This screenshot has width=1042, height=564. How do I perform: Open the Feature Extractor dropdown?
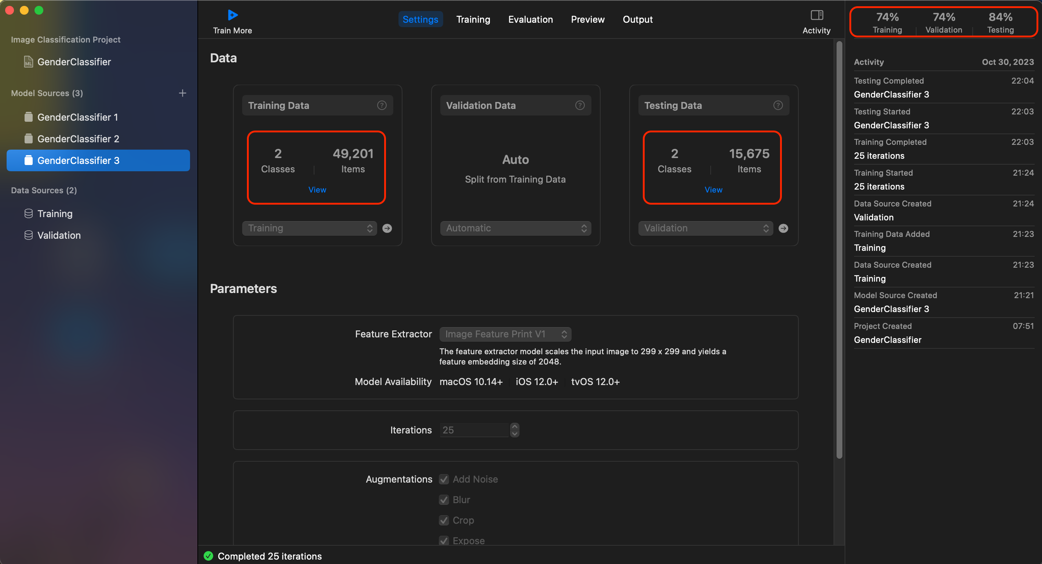(505, 334)
